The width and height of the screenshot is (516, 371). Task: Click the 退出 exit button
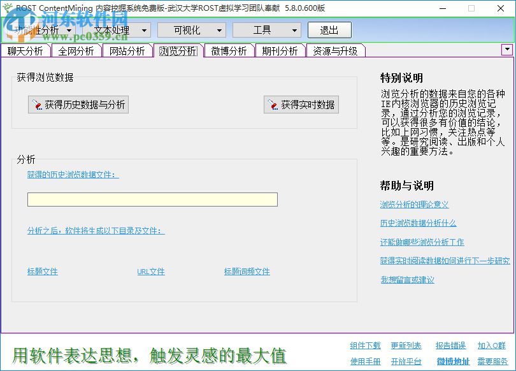click(x=329, y=29)
